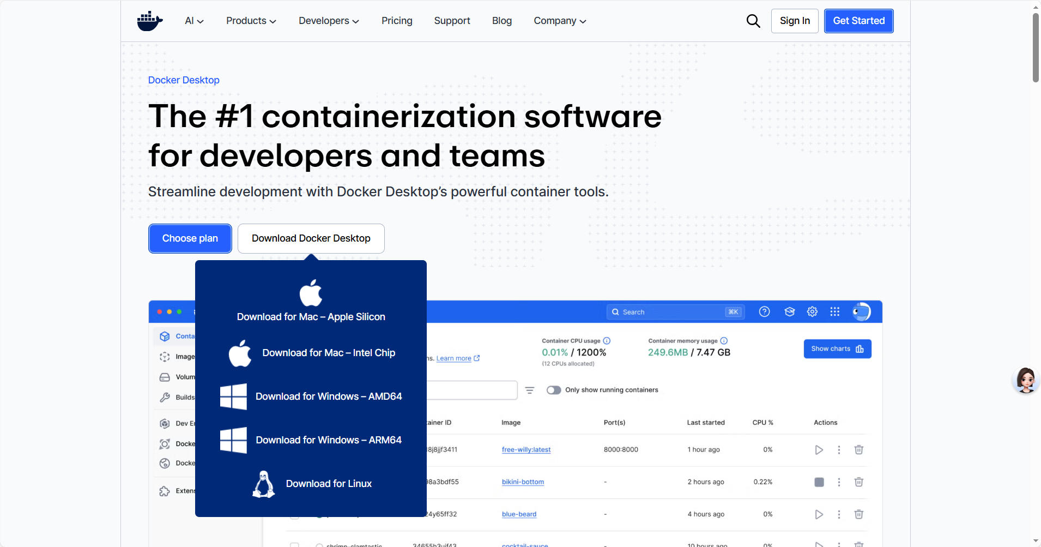Open the blue-beard image link
Screen dimensions: 1041x547
[x=519, y=514]
